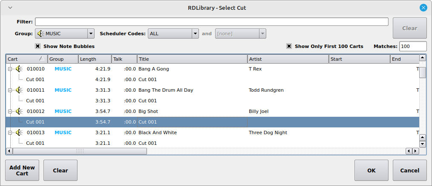
Task: Collapse the cart 010010 tree node
Action: click(10, 69)
